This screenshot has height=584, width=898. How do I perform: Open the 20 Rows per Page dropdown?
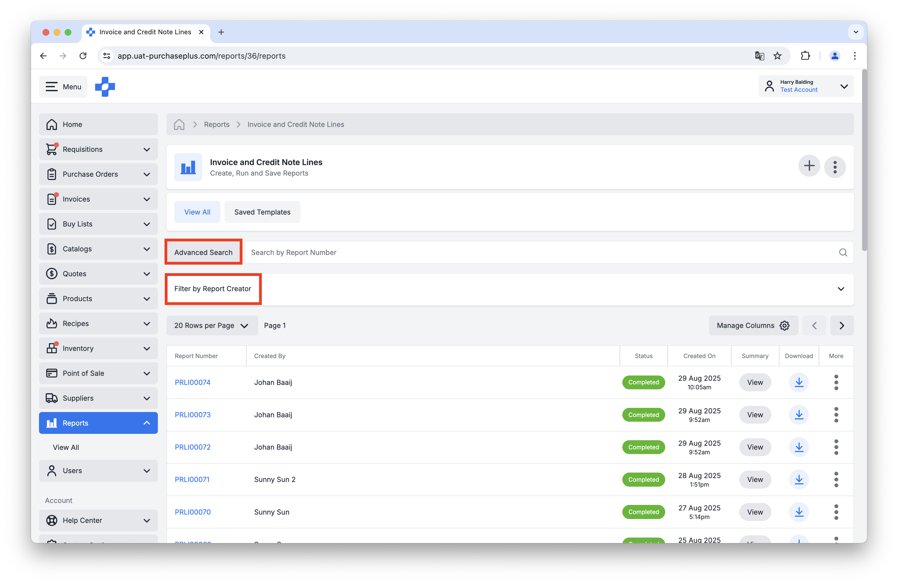212,325
